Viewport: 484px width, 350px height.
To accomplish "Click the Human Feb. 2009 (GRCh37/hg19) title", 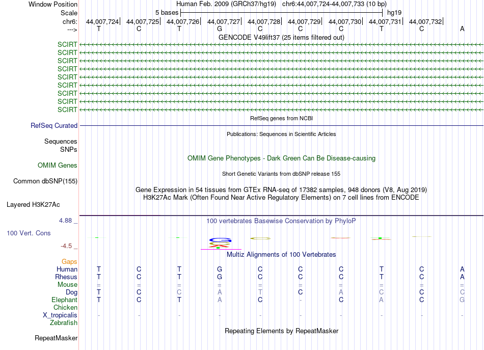I will [x=227, y=4].
